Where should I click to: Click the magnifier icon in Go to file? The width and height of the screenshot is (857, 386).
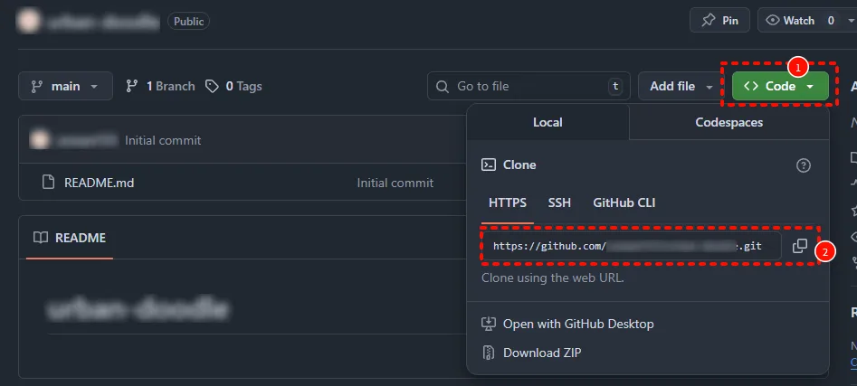pyautogui.click(x=443, y=87)
